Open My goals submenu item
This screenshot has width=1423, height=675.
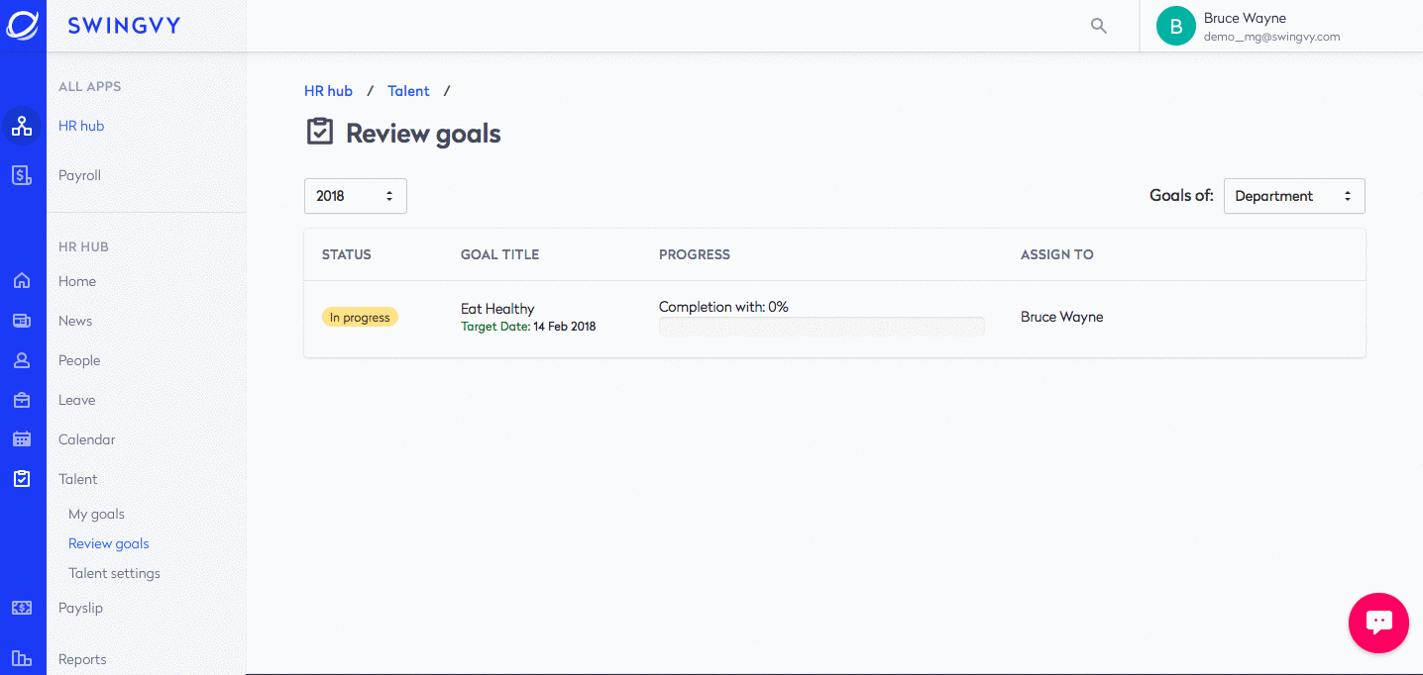click(x=96, y=514)
